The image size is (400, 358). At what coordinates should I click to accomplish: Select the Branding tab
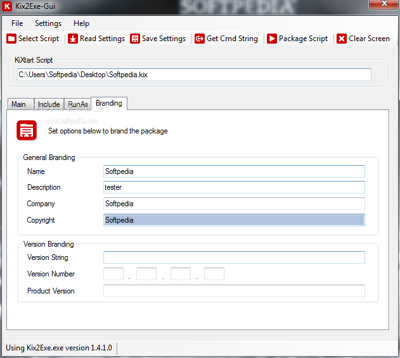click(x=109, y=103)
